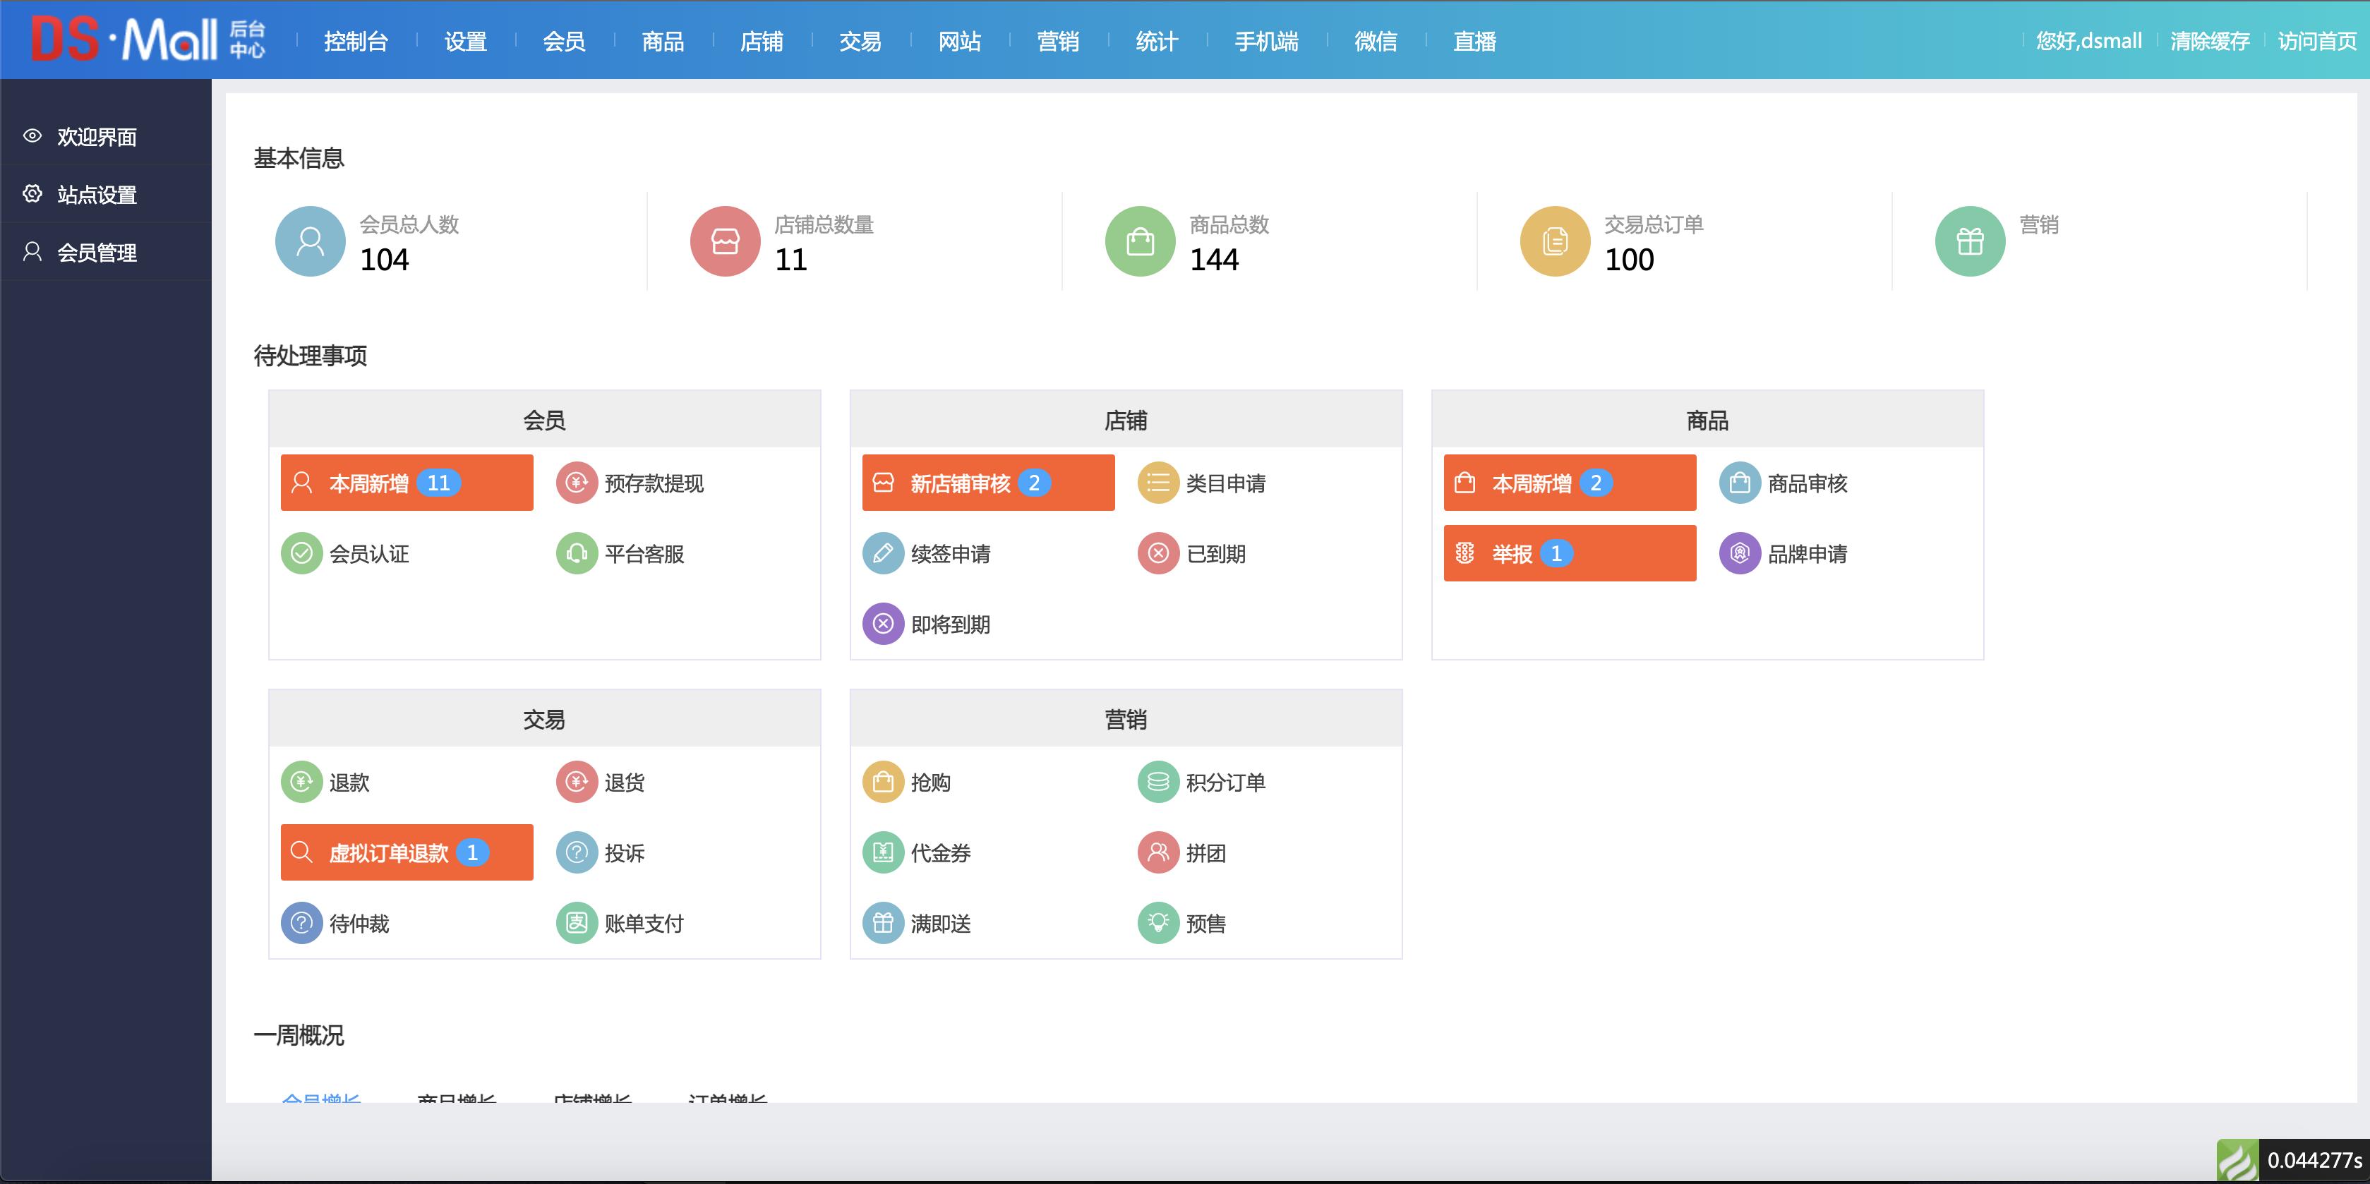Click the marketing gift box icon
The image size is (2370, 1184).
[1970, 241]
